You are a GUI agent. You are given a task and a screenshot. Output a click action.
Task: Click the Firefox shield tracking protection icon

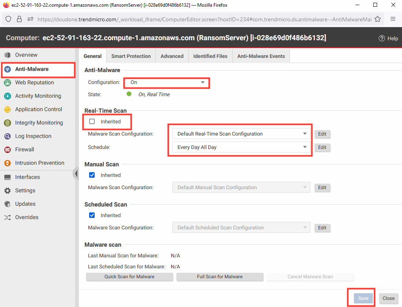point(8,19)
